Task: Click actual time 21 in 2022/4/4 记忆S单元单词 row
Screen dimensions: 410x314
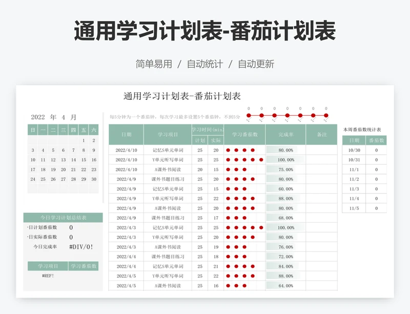Action: (216, 266)
